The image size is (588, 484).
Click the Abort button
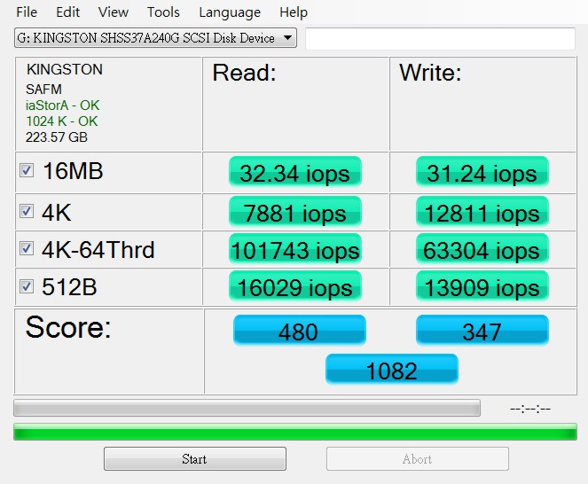tap(418, 458)
